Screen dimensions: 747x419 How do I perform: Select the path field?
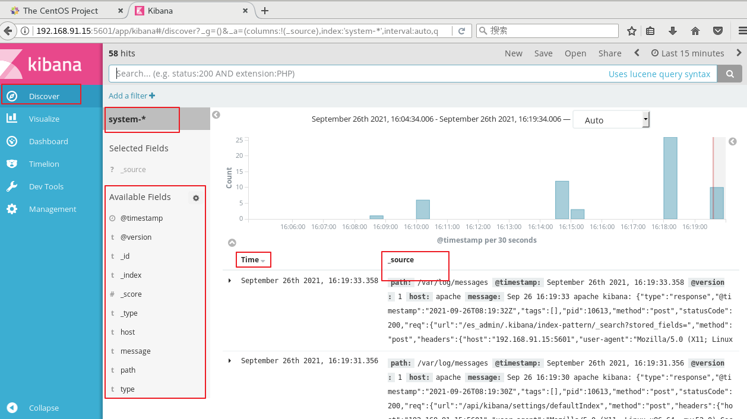pyautogui.click(x=128, y=370)
